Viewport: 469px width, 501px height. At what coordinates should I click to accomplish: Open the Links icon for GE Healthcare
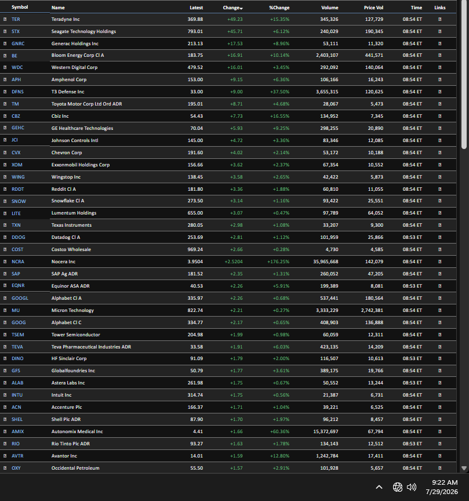click(439, 128)
